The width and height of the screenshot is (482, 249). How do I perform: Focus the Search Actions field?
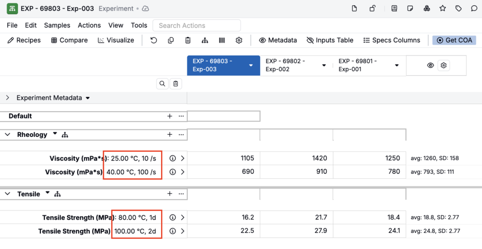(197, 25)
